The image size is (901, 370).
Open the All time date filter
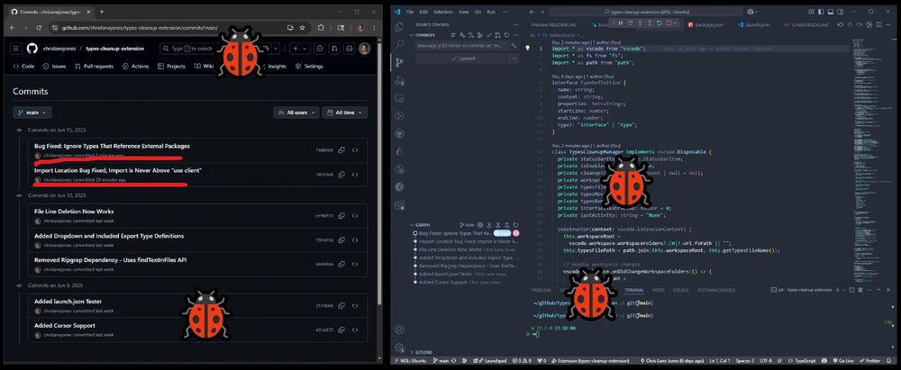[x=345, y=113]
